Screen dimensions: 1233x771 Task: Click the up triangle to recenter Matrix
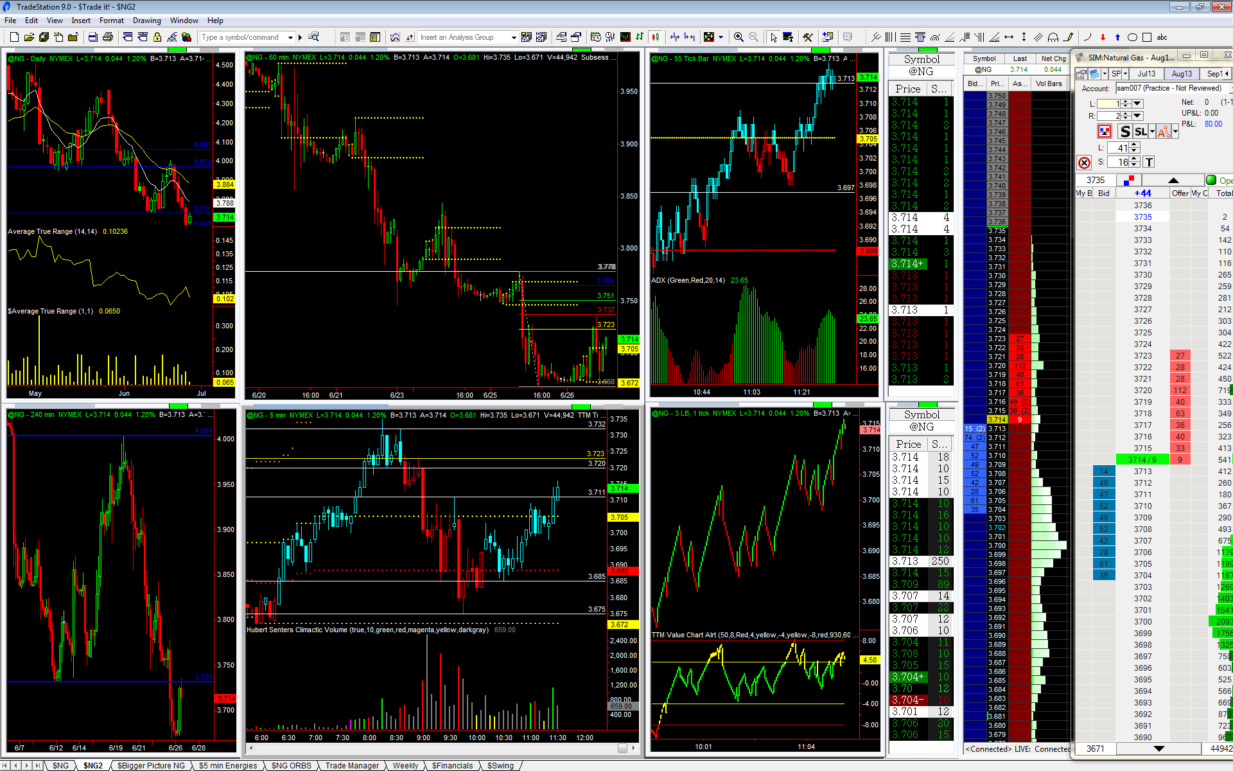pyautogui.click(x=1173, y=181)
